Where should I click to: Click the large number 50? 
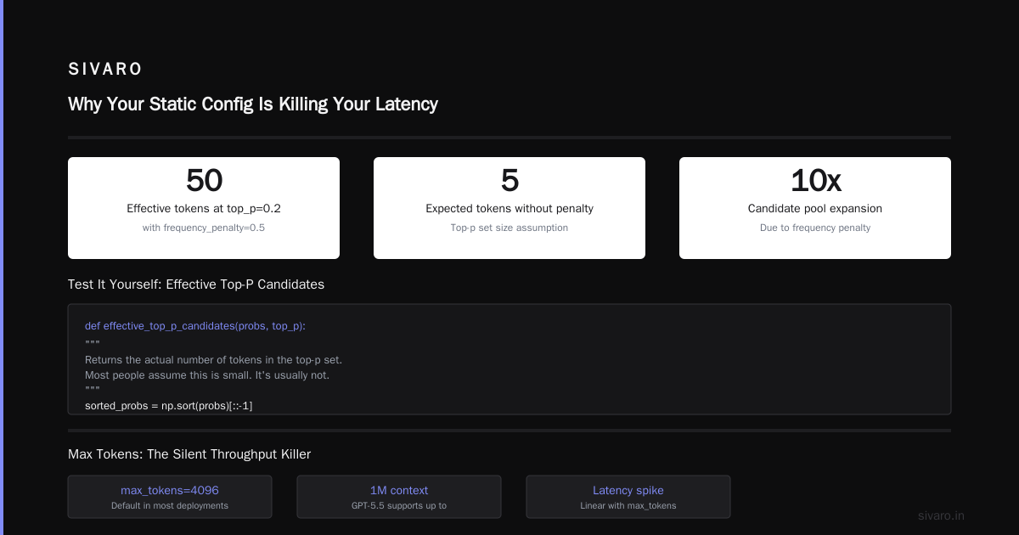[204, 180]
